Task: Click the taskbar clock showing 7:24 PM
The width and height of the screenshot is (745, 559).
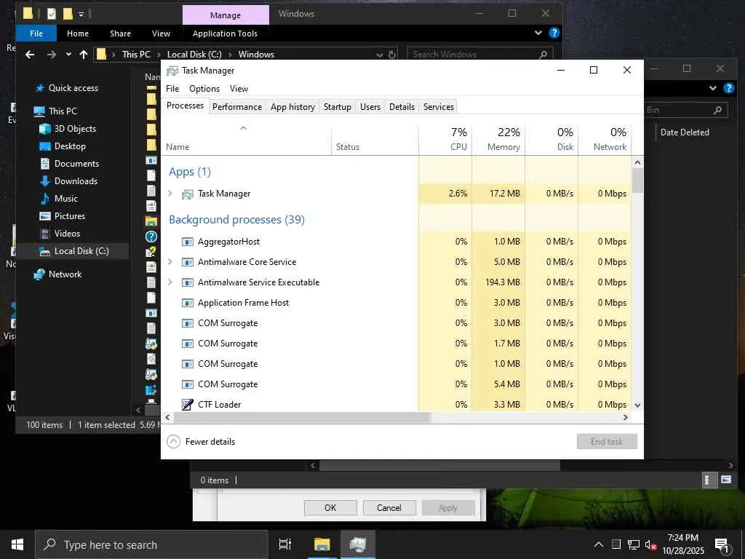Action: click(682, 544)
